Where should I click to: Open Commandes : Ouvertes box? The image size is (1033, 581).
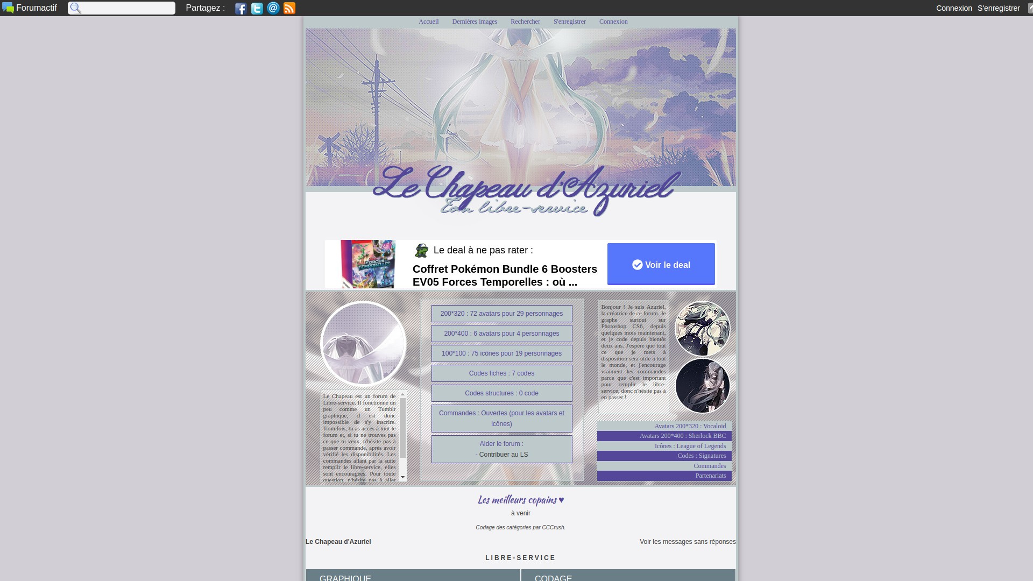501,419
